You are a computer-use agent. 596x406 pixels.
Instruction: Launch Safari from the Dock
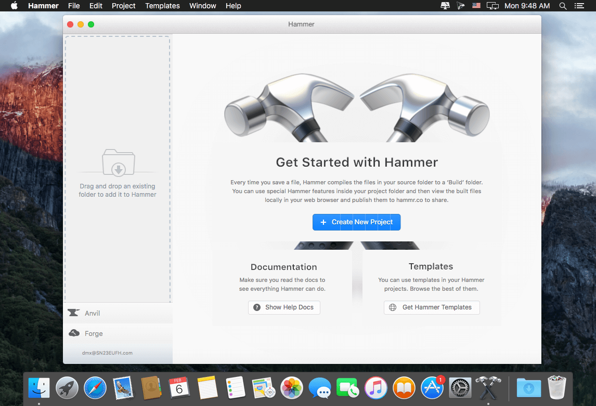95,388
